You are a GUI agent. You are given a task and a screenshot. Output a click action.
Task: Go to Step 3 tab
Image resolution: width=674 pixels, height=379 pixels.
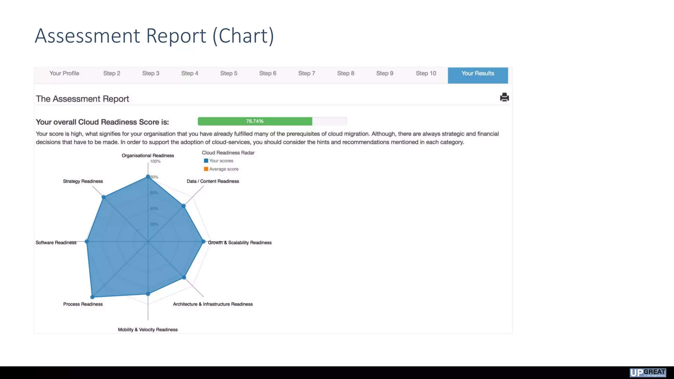pyautogui.click(x=151, y=73)
